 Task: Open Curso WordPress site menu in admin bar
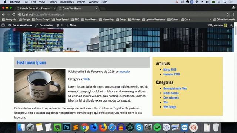[x=20, y=25]
